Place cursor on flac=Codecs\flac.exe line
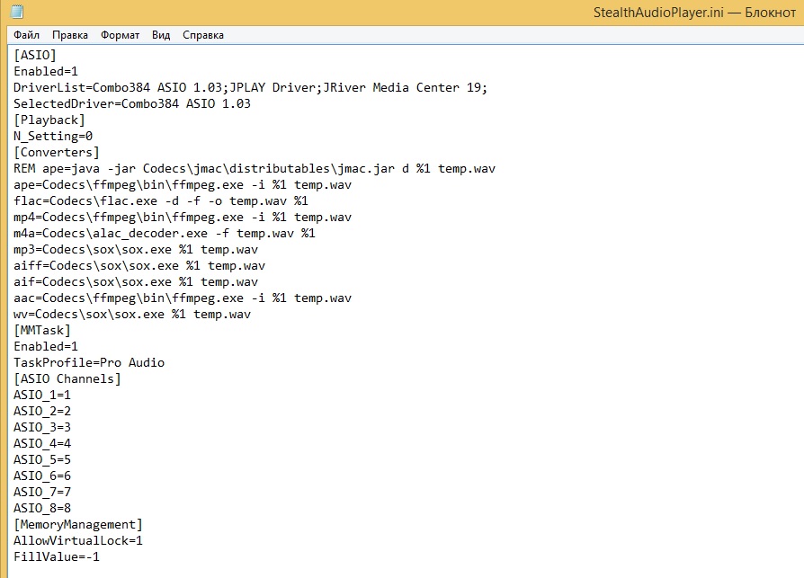The width and height of the screenshot is (804, 578). [x=160, y=200]
